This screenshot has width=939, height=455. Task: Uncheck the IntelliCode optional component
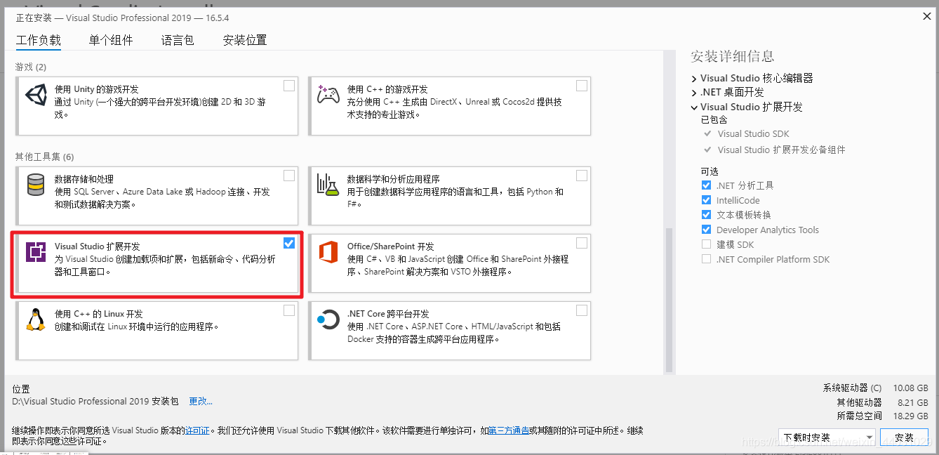tap(706, 200)
